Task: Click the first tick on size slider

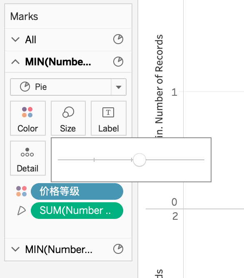Action: [94, 160]
